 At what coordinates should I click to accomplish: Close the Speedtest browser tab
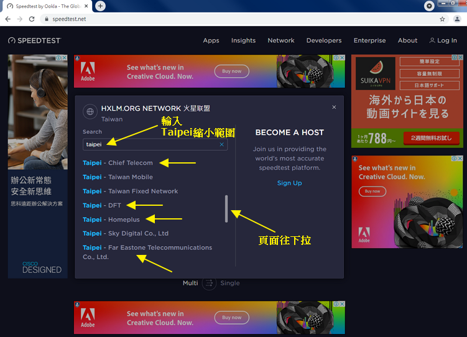tap(86, 6)
